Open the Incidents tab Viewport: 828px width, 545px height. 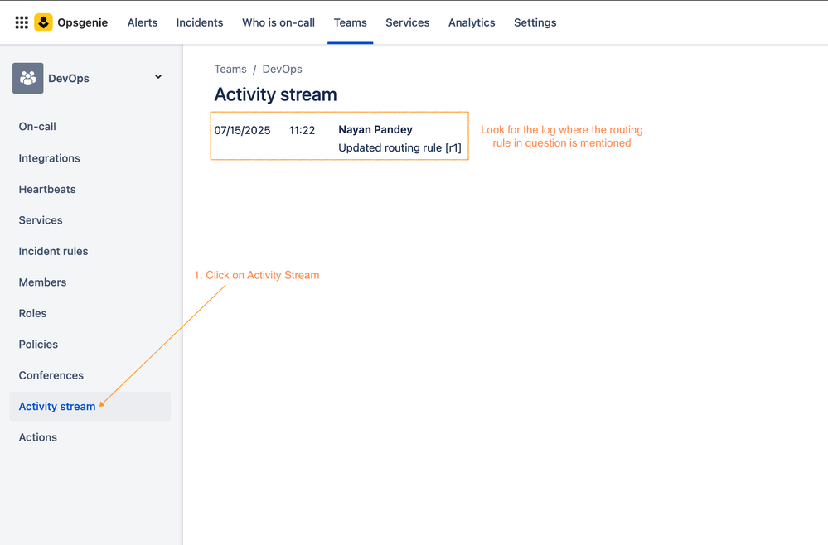[x=200, y=22]
